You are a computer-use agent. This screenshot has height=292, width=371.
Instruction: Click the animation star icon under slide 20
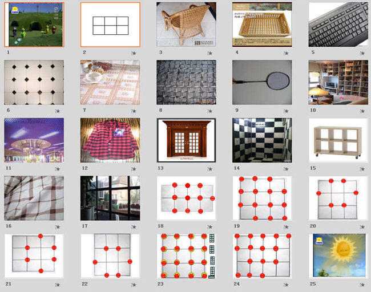[362, 227]
